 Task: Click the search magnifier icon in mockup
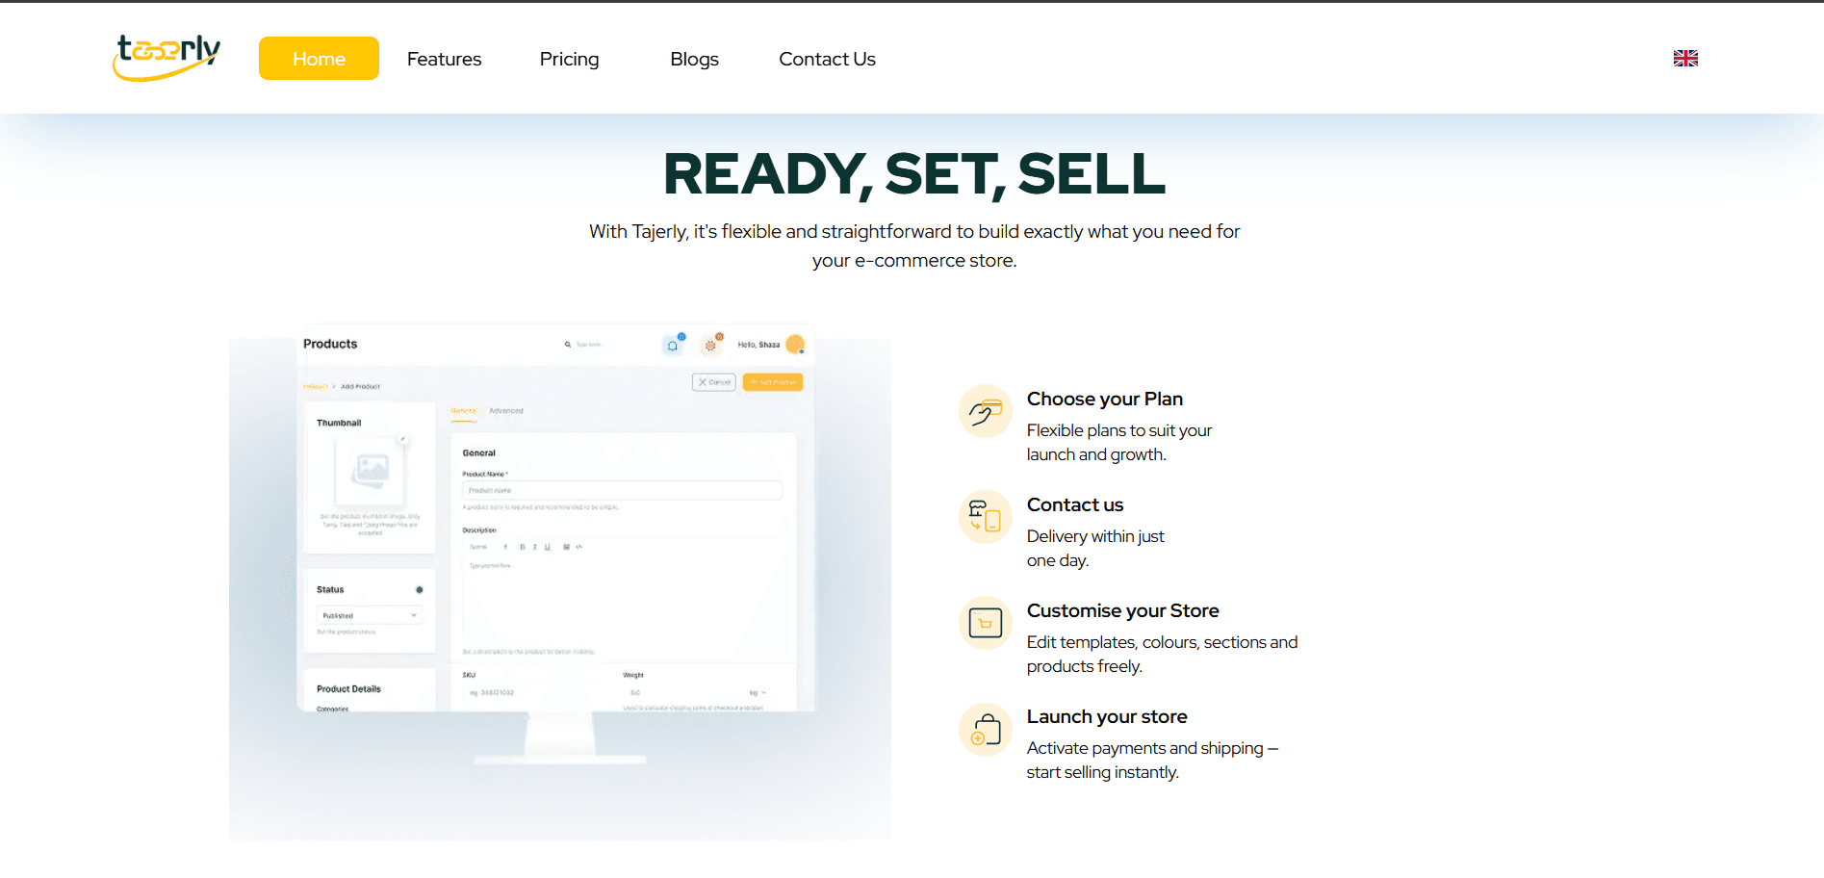point(568,344)
